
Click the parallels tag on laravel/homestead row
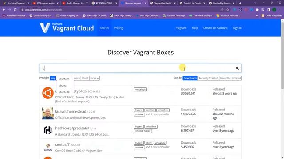tap(150, 110)
